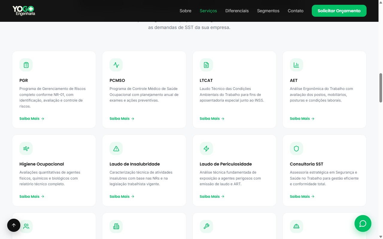Image resolution: width=383 pixels, height=239 pixels.
Task: Click the PGR description mentioning NR-01
Action: pyautogui.click(x=53, y=97)
